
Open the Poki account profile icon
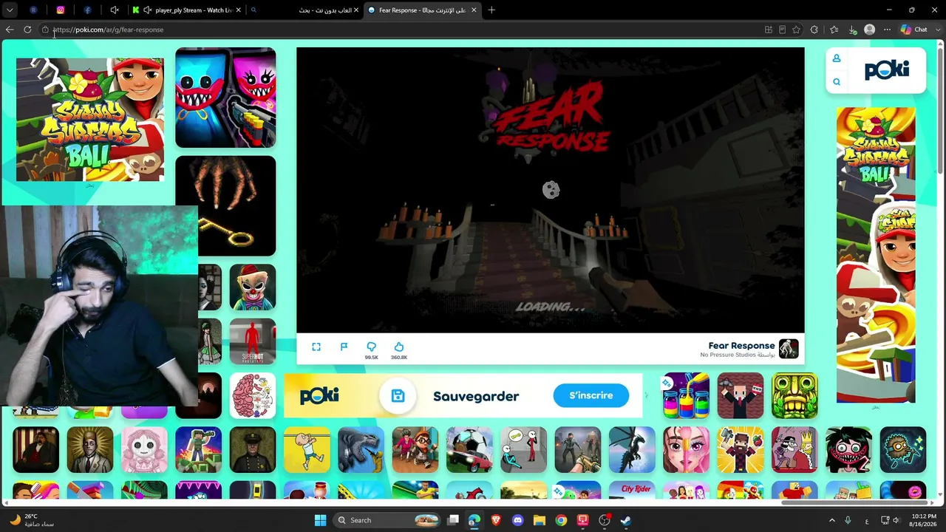[837, 58]
